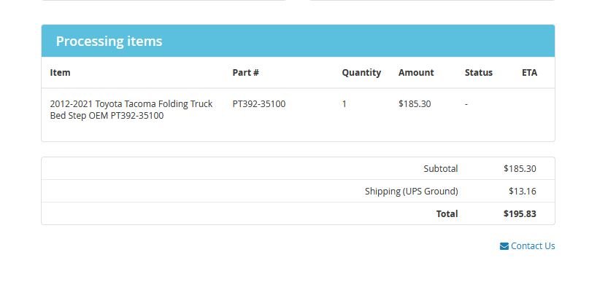Click the item amount $185.30
The width and height of the screenshot is (608, 295).
click(415, 103)
